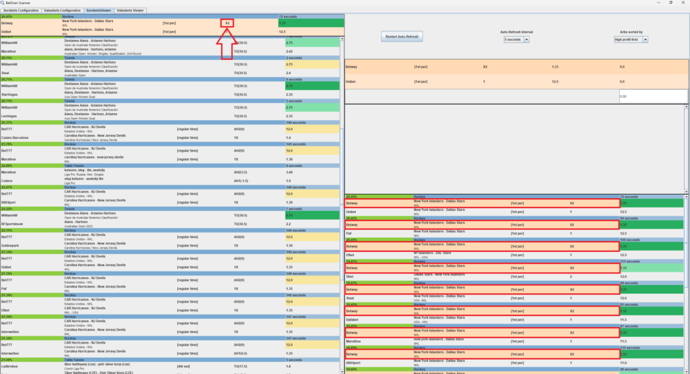Click the 3.48 odds value

[289, 173]
